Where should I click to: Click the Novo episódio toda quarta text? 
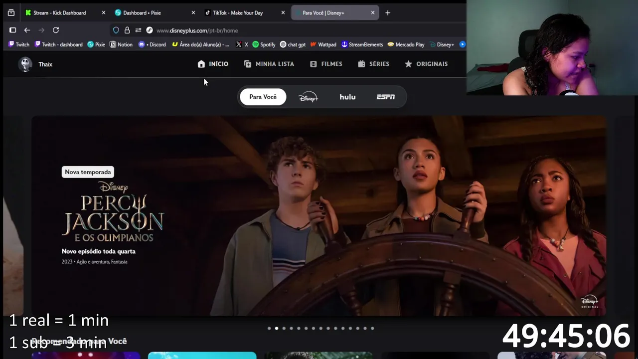99,251
